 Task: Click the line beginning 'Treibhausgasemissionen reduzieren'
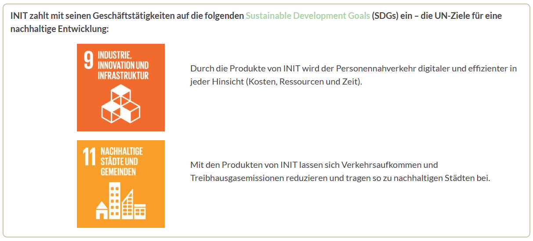point(340,178)
